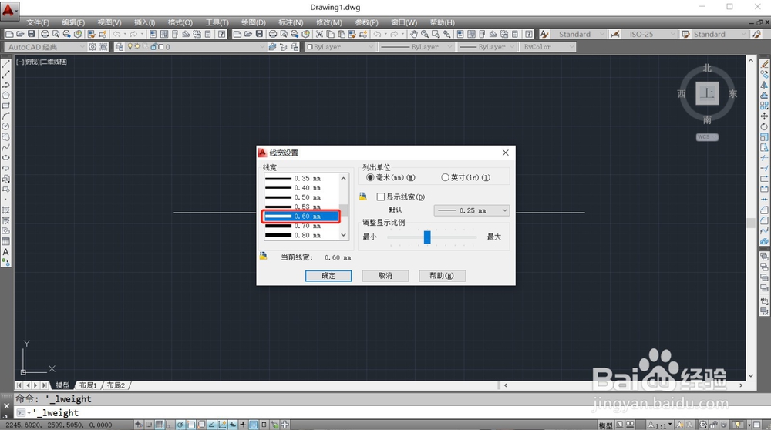
Task: Toggle layer 0 on/off light bulb
Action: tap(130, 47)
